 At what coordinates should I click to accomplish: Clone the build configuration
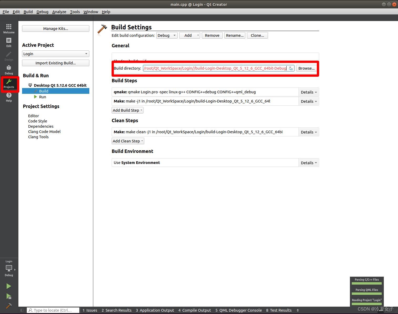coord(257,35)
